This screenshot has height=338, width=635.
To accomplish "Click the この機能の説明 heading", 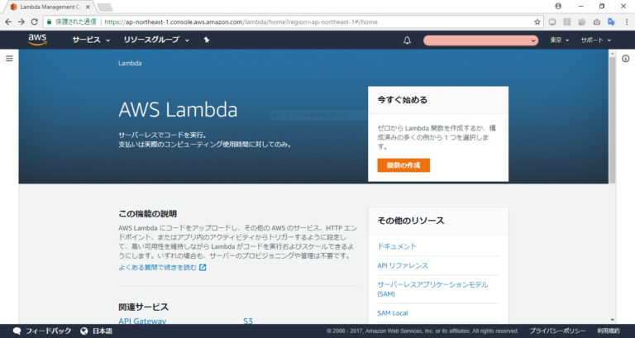I will (x=147, y=214).
